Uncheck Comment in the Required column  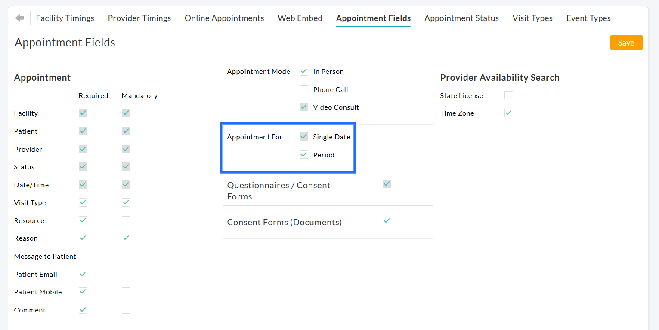(83, 309)
